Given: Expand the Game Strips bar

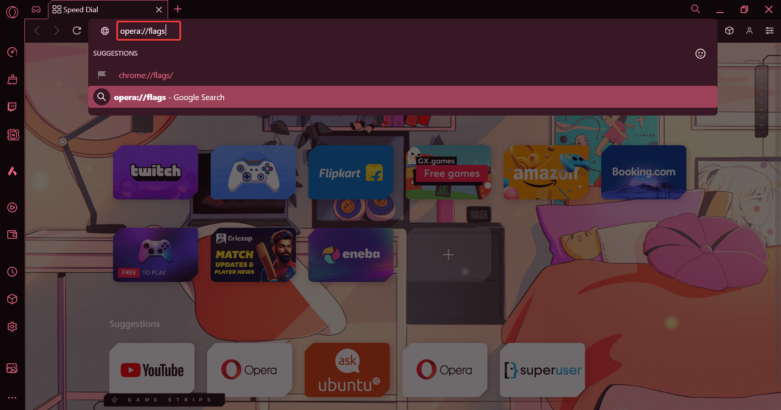Looking at the screenshot, I should (164, 400).
